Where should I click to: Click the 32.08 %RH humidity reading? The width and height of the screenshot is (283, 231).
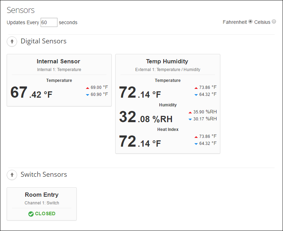(146, 117)
